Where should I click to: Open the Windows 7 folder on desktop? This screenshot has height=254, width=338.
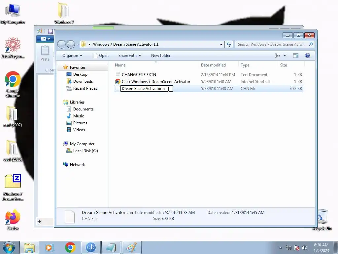(x=64, y=13)
